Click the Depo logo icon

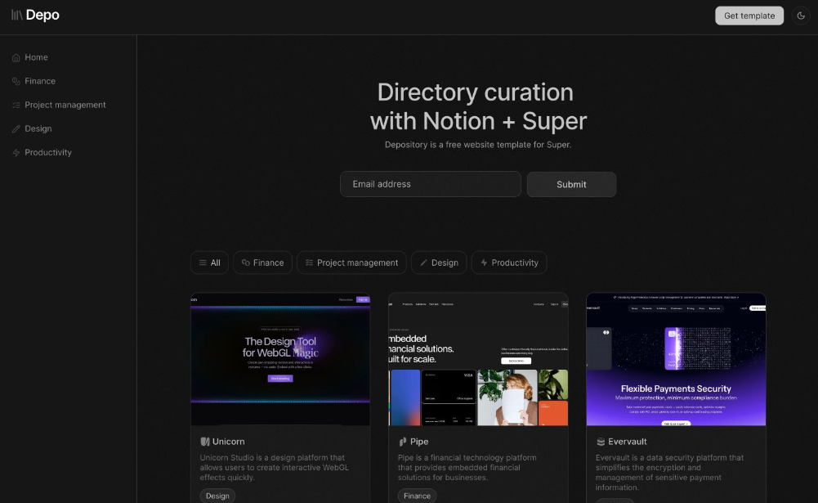coord(16,16)
